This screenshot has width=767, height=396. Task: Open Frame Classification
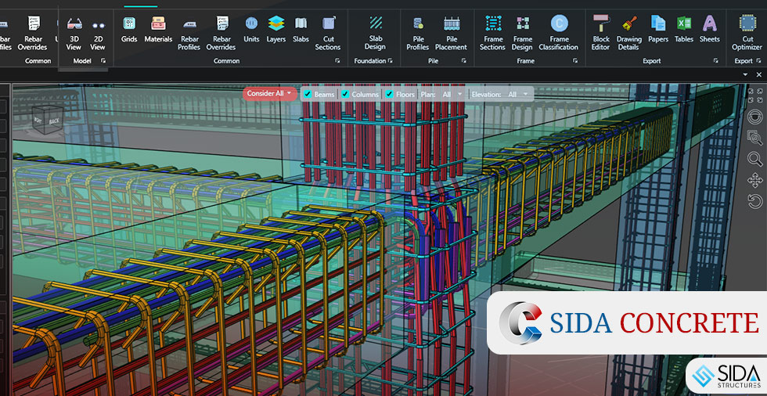(x=559, y=33)
